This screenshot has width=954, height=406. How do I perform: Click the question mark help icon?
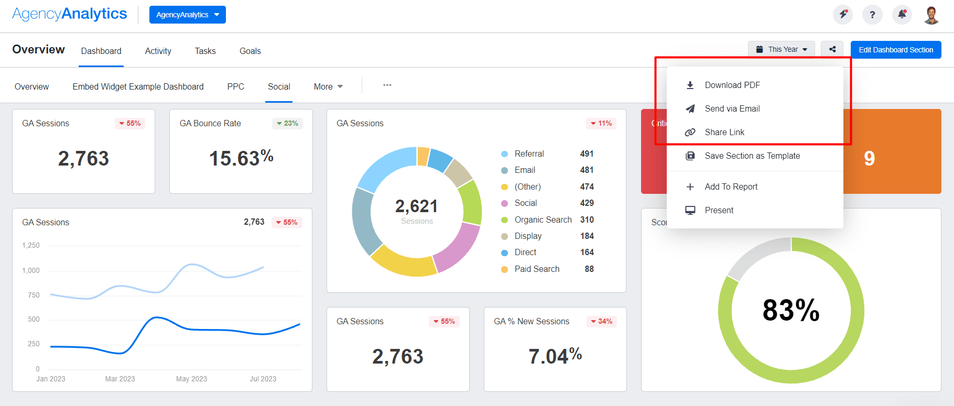[872, 15]
